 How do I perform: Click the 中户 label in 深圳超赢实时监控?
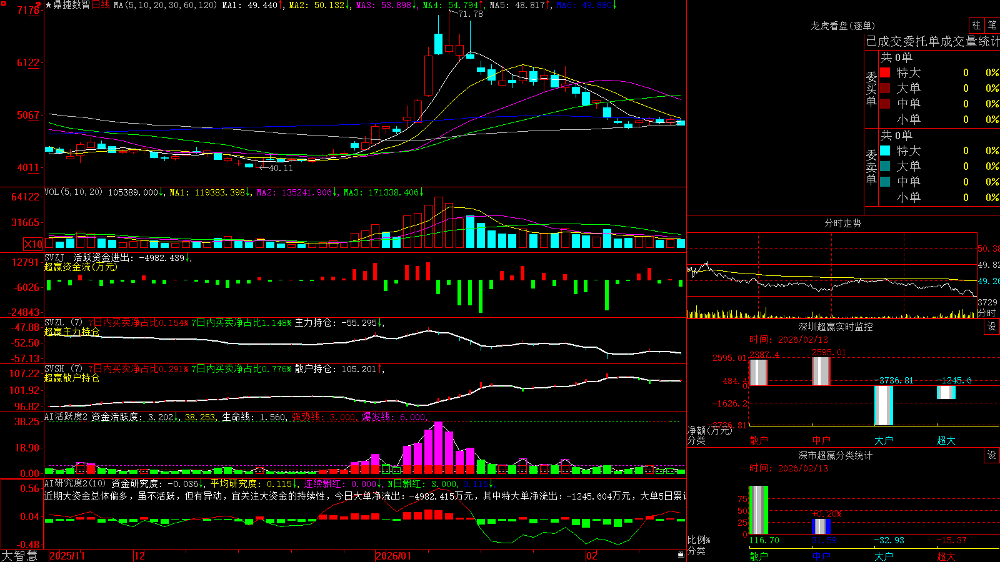pos(821,440)
